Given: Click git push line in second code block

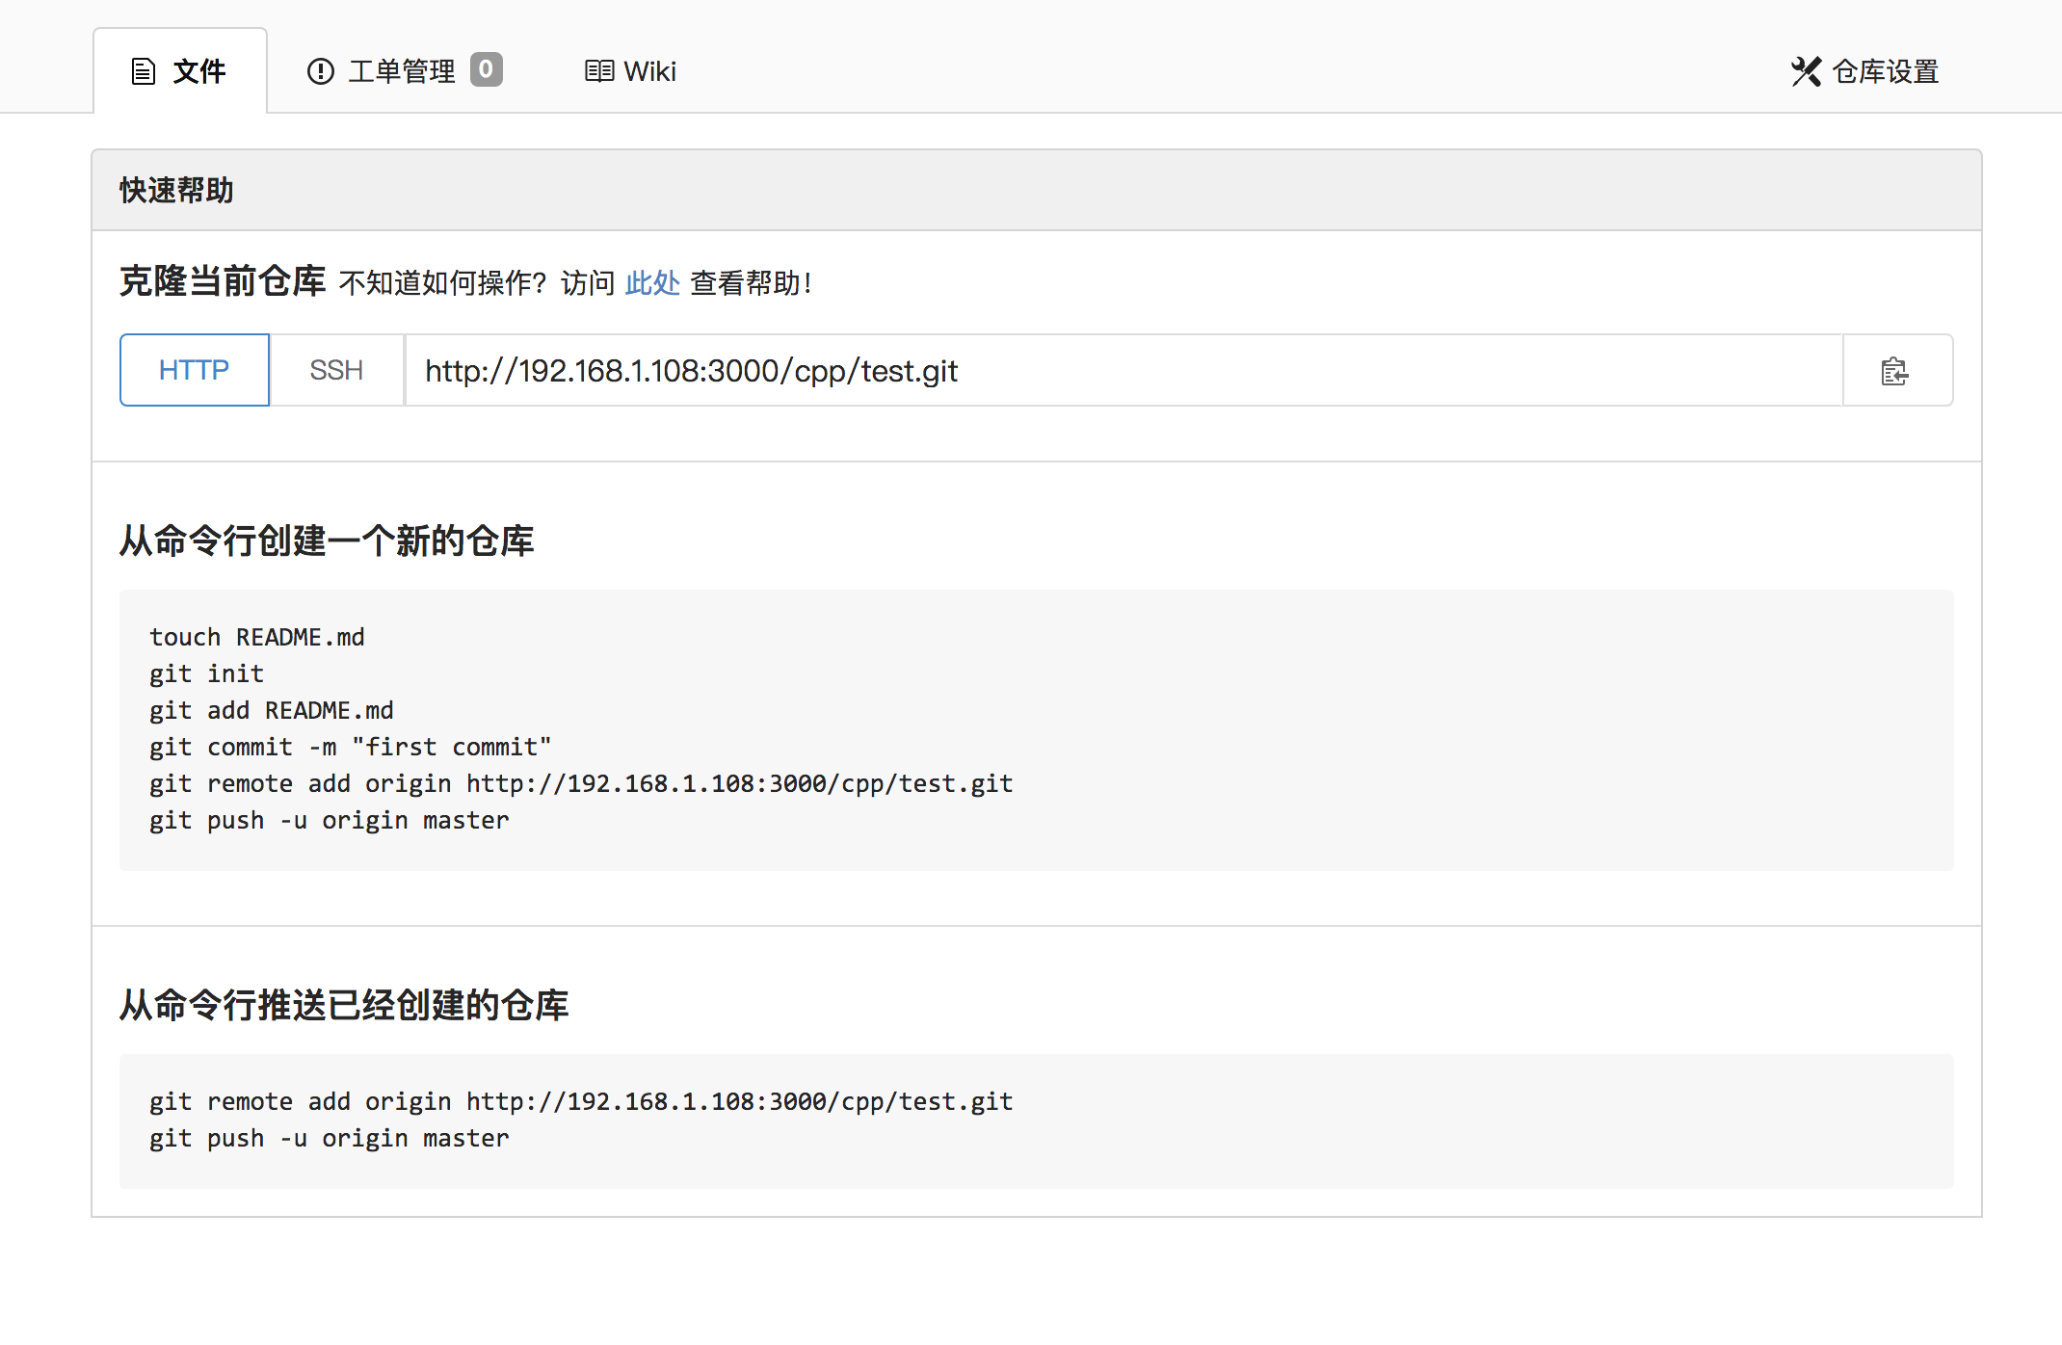Looking at the screenshot, I should (330, 1138).
